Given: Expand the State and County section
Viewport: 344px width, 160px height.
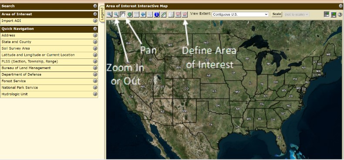Looking at the screenshot, I should [x=49, y=42].
